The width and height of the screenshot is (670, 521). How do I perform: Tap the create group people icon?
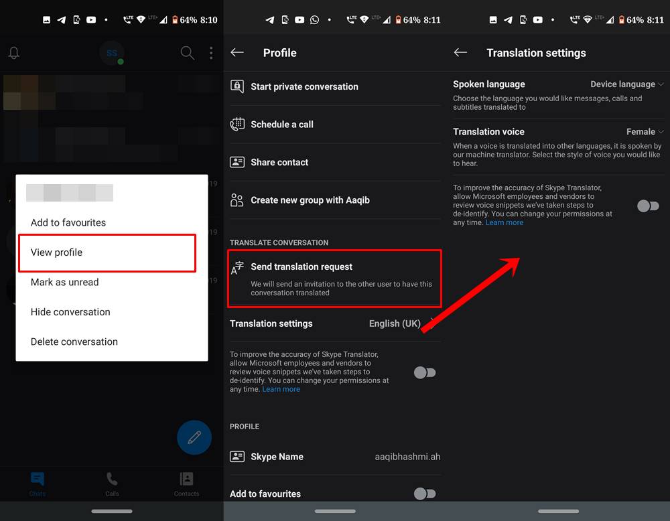tap(237, 200)
